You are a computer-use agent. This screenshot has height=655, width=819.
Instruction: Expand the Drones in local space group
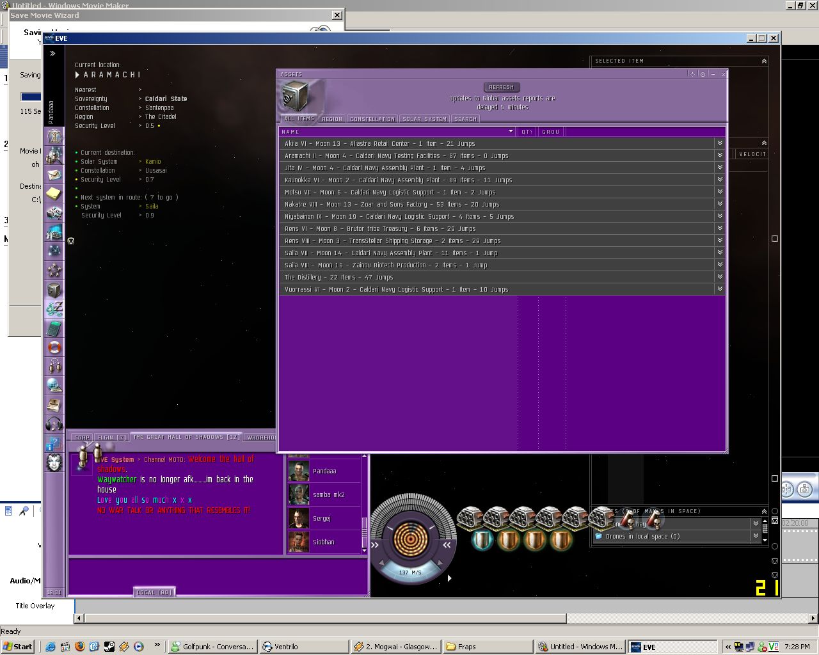[x=756, y=536]
